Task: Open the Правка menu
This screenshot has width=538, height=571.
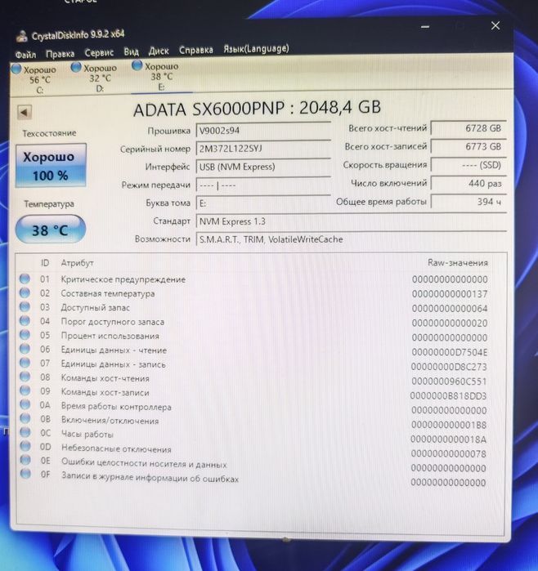Action: tap(61, 54)
